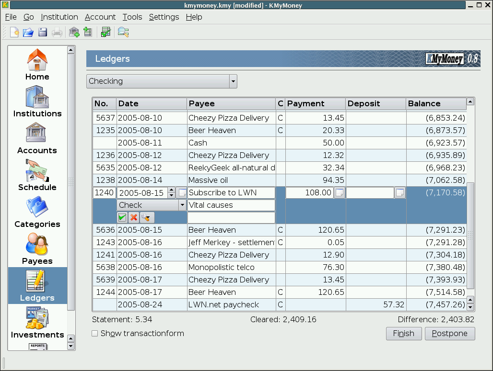
Task: Cancel the edit with the red X button
Action: [x=134, y=218]
